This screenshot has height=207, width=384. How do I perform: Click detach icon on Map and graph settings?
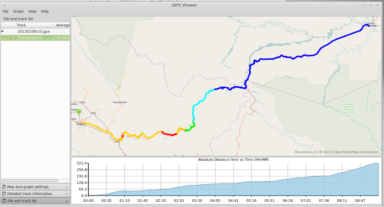[x=4, y=187]
